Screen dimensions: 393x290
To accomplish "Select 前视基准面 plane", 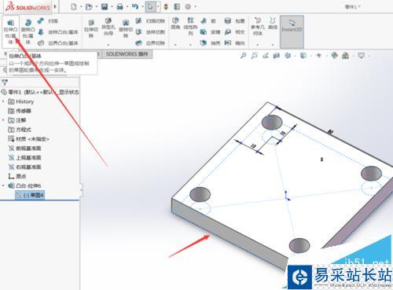I will point(24,149).
